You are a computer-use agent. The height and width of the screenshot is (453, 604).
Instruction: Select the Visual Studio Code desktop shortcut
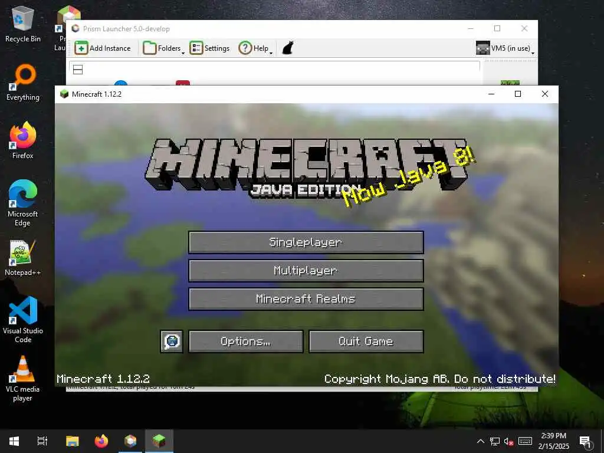coord(23,320)
